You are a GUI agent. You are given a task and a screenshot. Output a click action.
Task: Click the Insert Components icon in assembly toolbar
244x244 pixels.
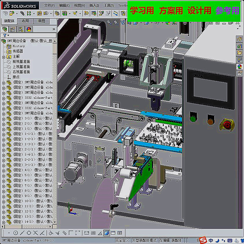tap(12, 13)
